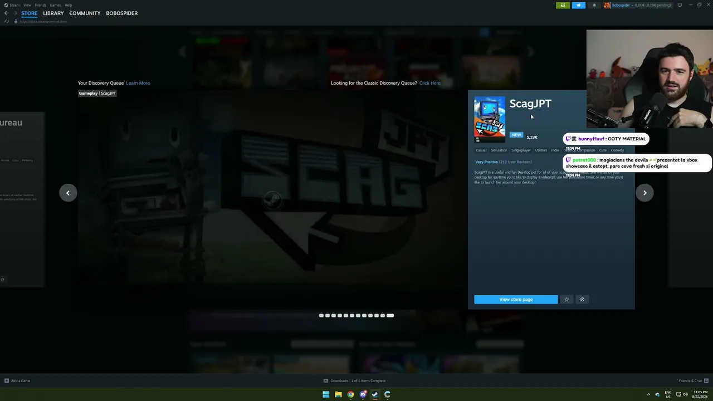Click the Add a Game label
713x401 pixels.
pos(21,381)
